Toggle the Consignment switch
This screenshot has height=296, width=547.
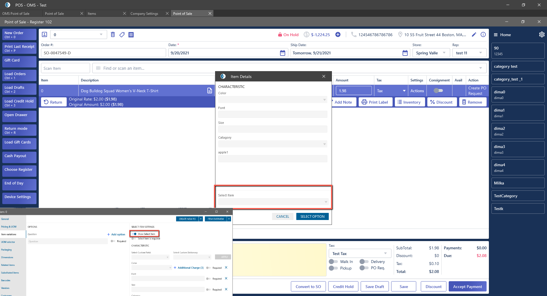tap(438, 91)
